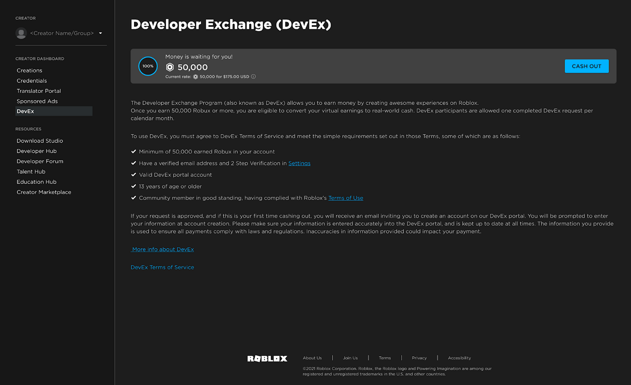Open the DevEx Terms of Service
The height and width of the screenshot is (385, 631).
coord(162,267)
